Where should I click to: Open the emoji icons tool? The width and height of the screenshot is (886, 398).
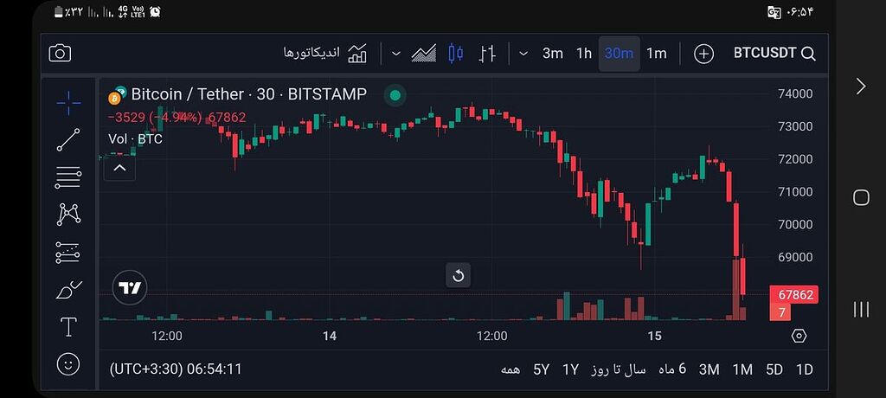coord(68,363)
